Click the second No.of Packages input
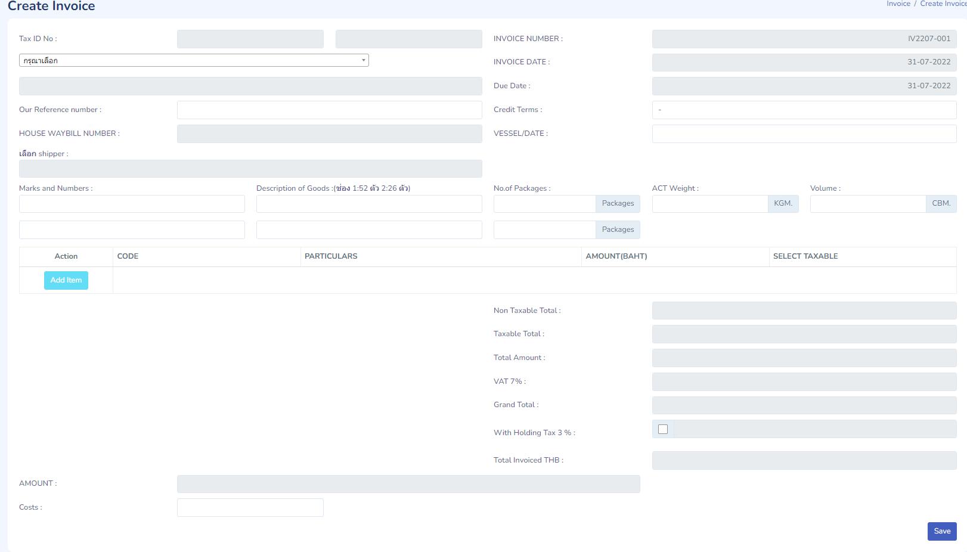 [x=544, y=230]
